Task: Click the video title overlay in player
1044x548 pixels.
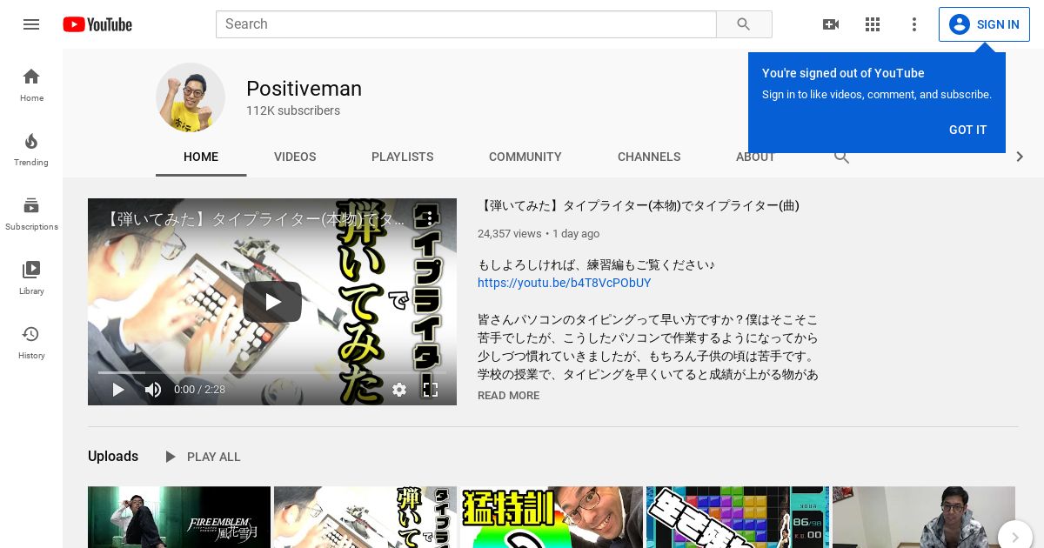Action: [x=255, y=219]
